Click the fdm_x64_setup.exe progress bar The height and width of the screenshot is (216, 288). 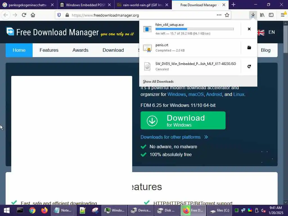(195, 29)
